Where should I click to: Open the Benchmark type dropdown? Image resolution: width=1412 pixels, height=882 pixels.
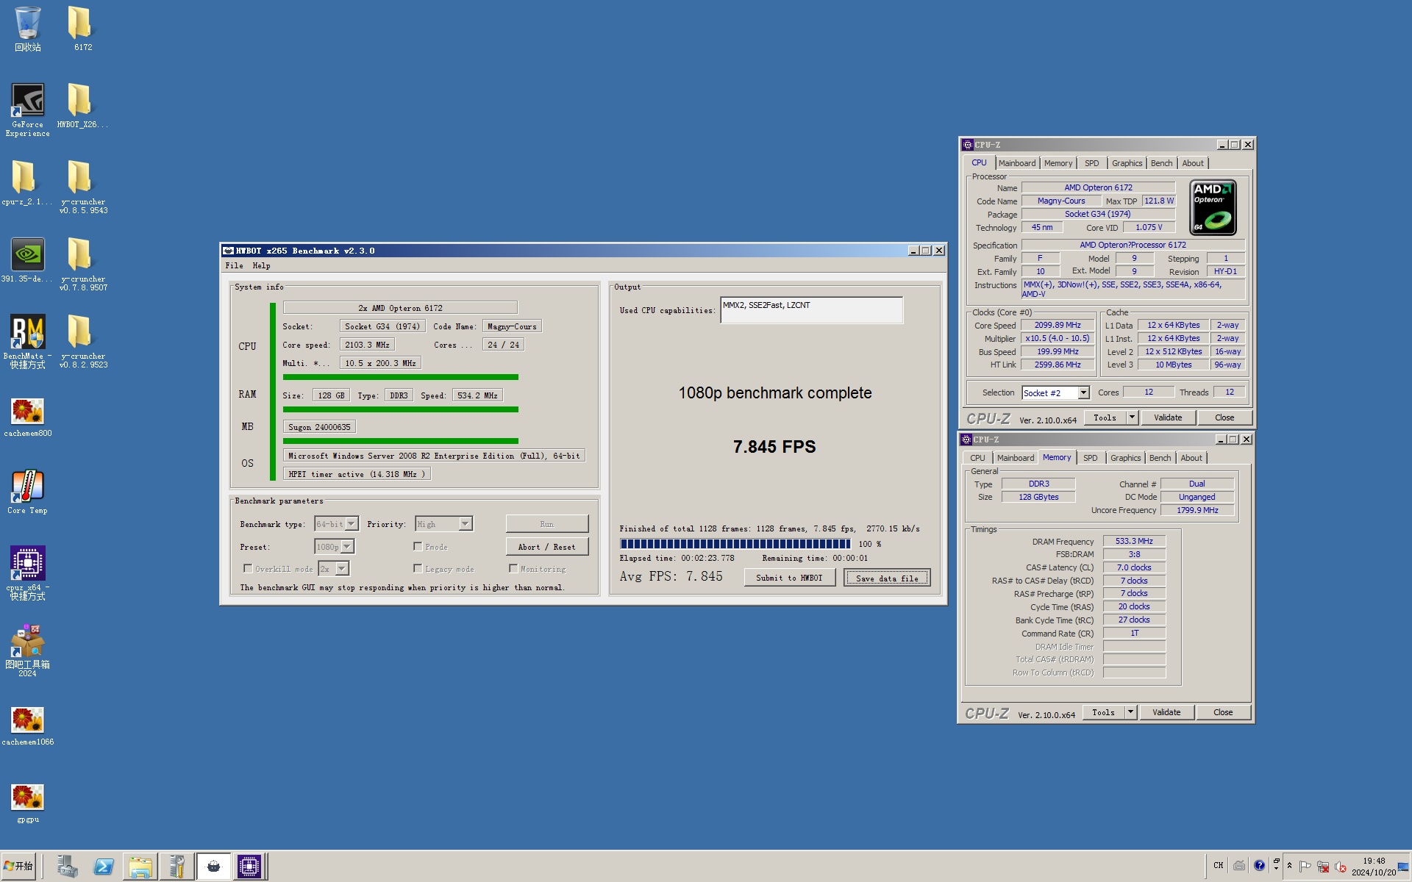336,524
